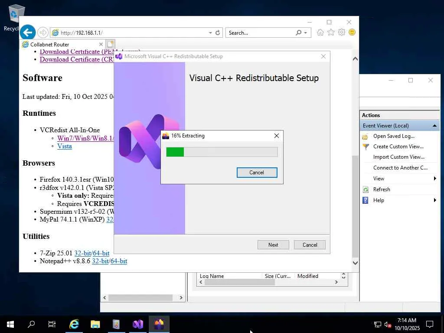444x333 pixels.
Task: Download Notepad++ 64-bit
Action: coord(119,261)
